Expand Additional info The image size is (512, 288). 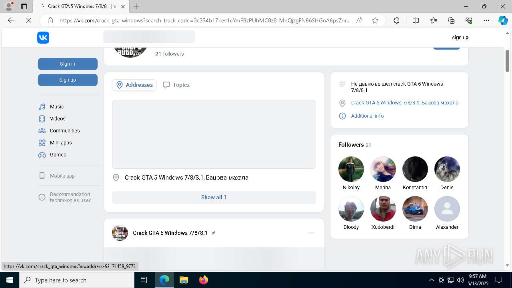click(367, 116)
